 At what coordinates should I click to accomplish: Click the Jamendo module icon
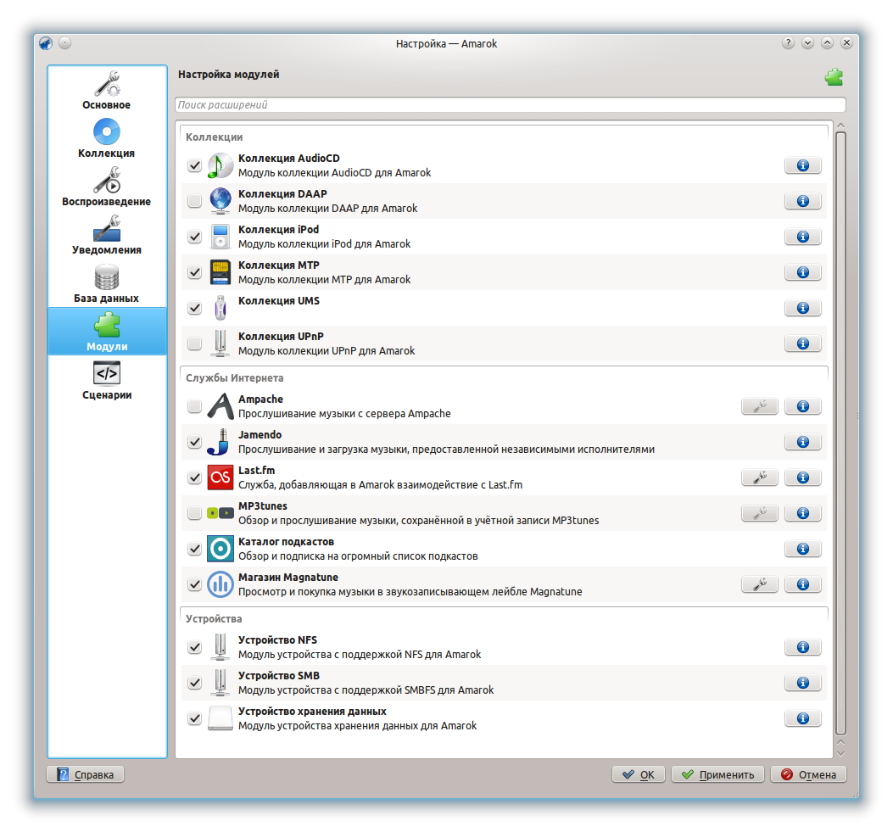pyautogui.click(x=220, y=442)
